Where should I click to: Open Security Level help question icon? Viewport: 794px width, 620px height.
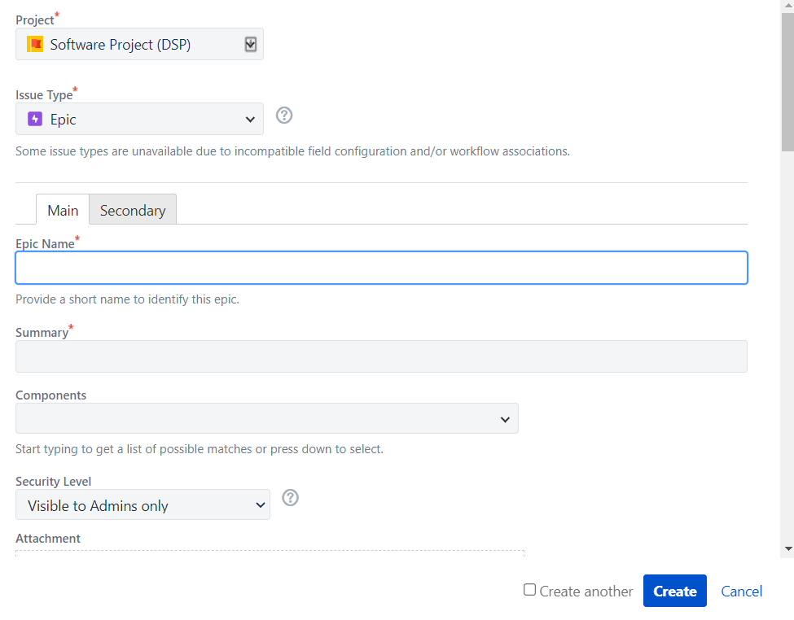coord(290,498)
